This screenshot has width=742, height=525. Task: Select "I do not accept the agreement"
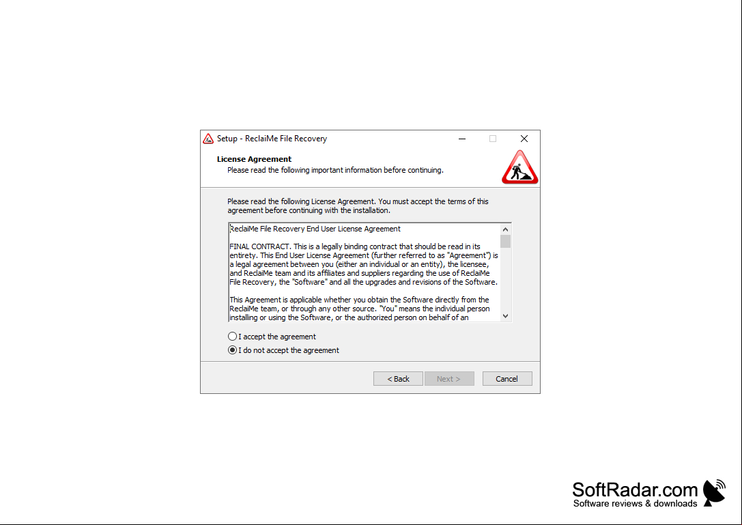(283, 350)
